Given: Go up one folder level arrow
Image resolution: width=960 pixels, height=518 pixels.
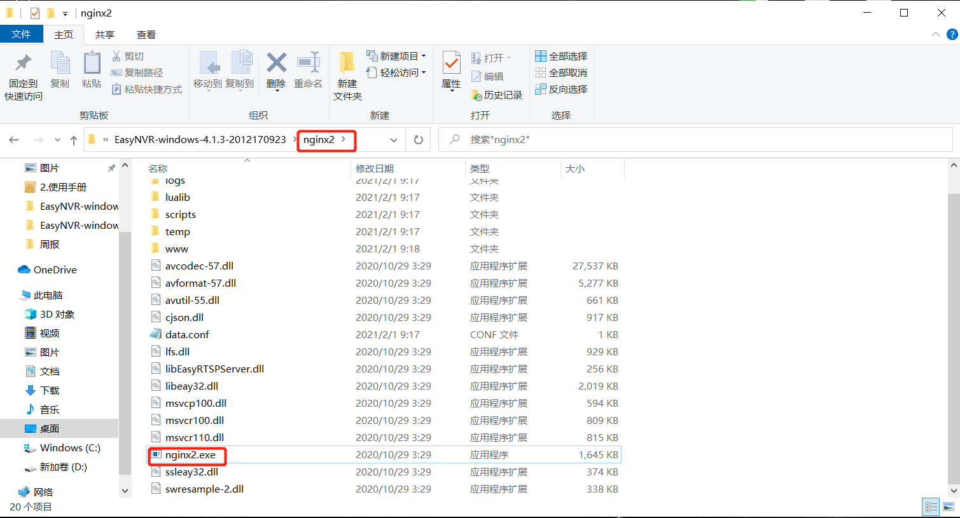Looking at the screenshot, I should click(x=74, y=140).
